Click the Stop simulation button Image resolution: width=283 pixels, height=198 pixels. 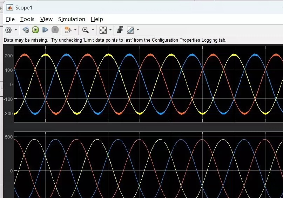(x=55, y=30)
